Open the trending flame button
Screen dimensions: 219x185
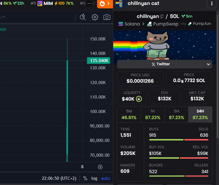pos(105,4)
